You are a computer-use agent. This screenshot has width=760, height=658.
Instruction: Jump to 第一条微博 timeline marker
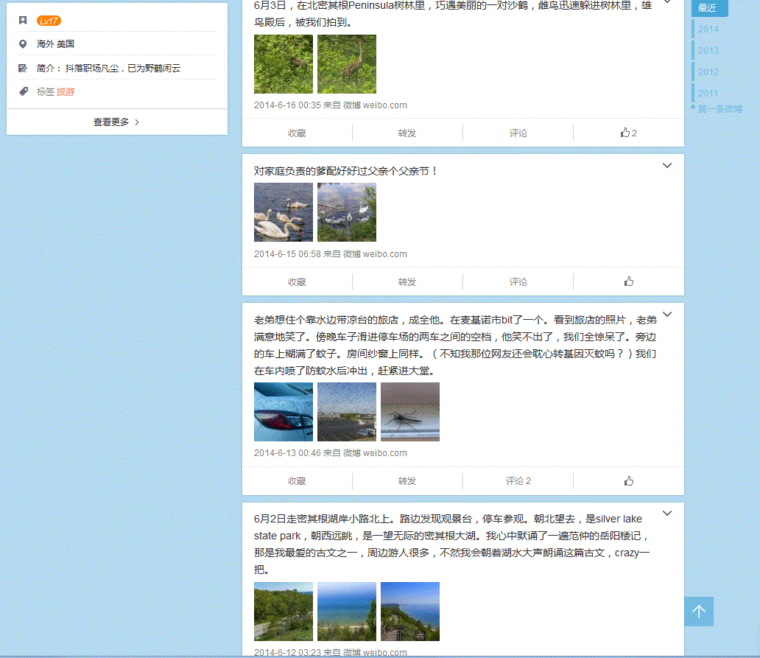click(719, 109)
